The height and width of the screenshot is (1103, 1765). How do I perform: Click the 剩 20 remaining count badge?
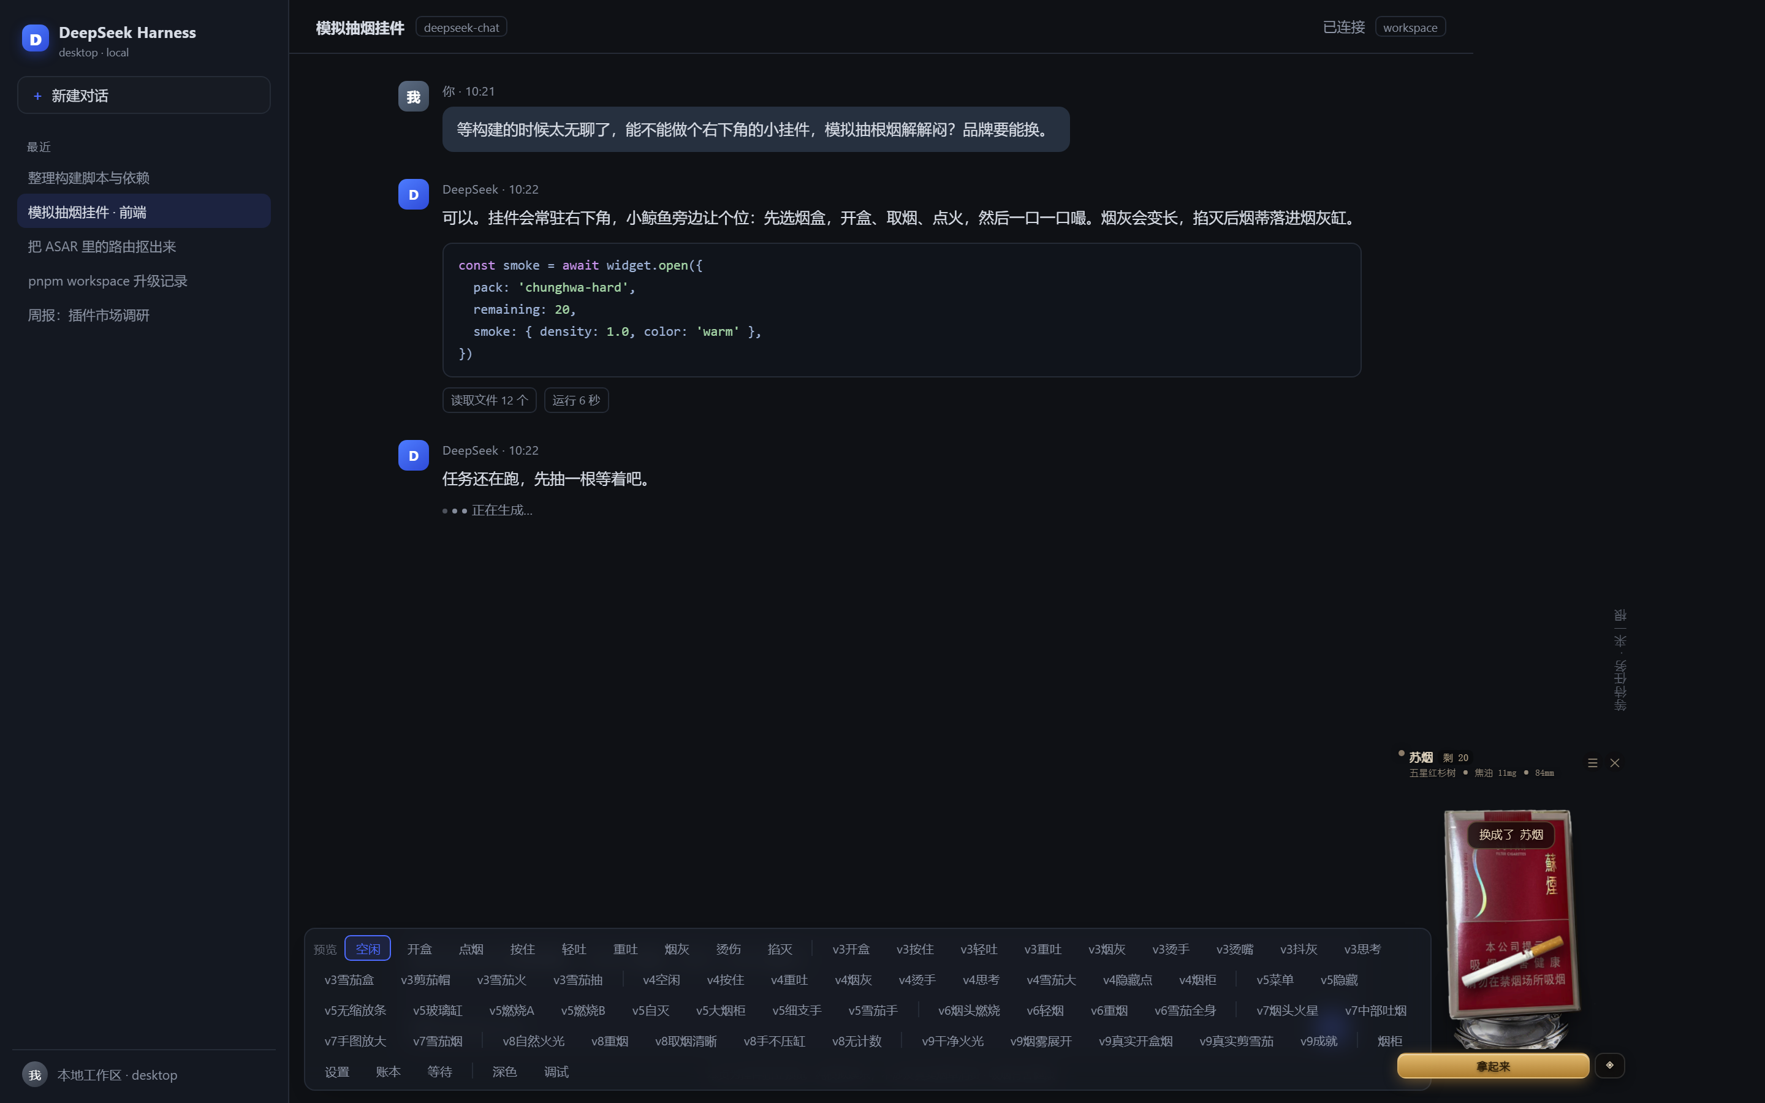(x=1456, y=757)
